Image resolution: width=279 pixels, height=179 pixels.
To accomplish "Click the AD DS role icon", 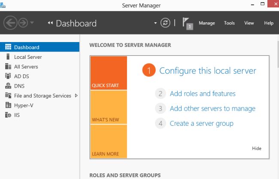I will click(x=8, y=76).
